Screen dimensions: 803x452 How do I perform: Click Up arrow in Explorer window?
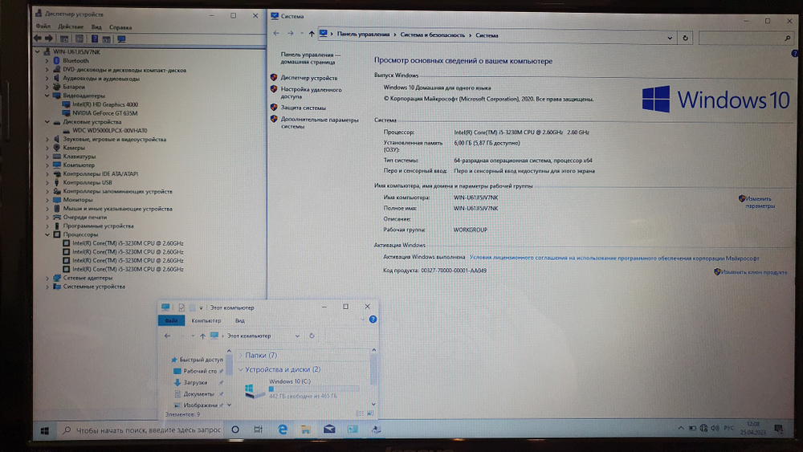(x=202, y=336)
